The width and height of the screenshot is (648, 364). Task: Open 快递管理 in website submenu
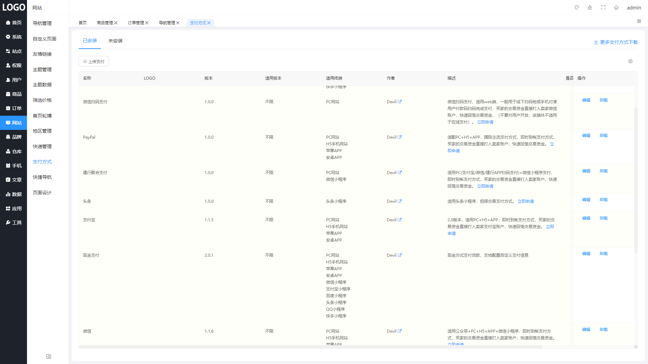point(42,146)
